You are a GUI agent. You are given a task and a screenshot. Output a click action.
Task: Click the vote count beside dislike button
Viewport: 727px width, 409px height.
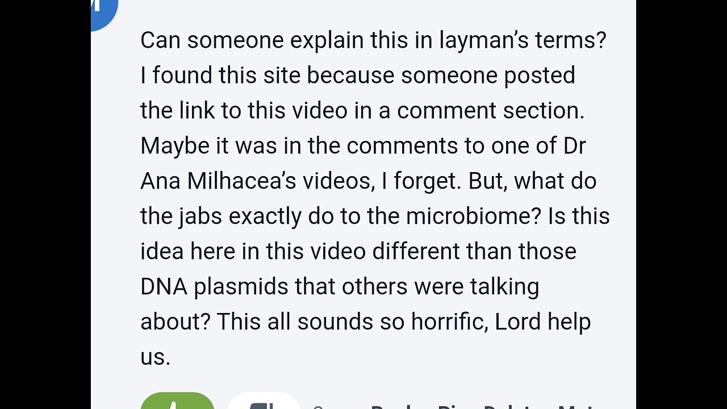(x=316, y=406)
